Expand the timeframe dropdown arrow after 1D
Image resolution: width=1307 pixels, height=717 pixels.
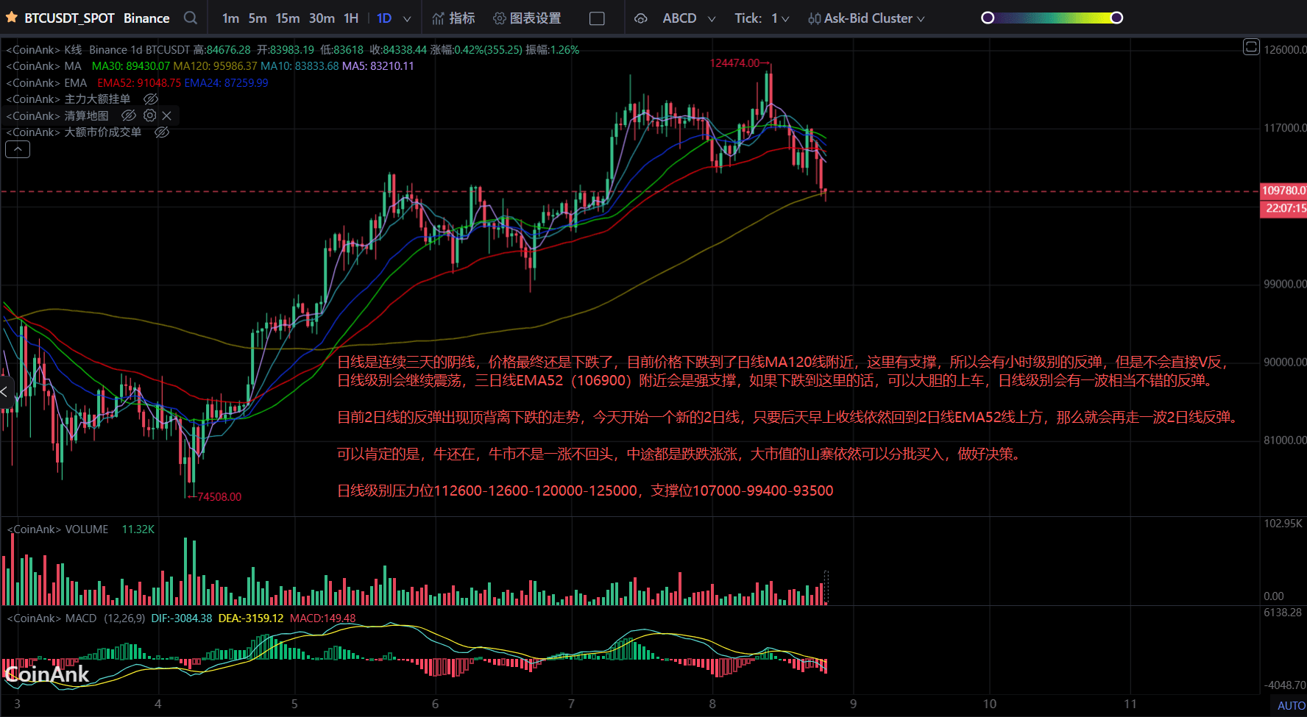pyautogui.click(x=407, y=19)
